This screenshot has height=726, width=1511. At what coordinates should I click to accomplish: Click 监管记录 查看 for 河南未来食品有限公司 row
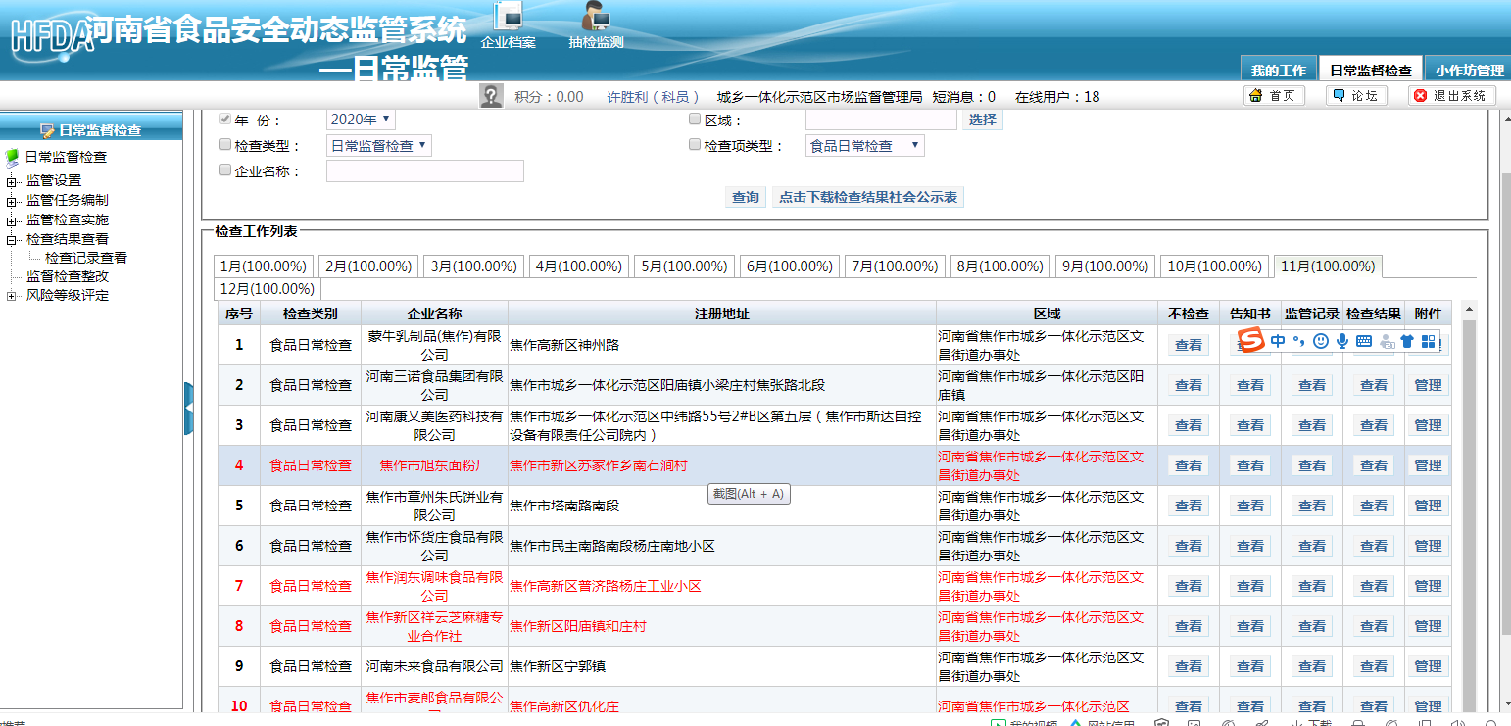pos(1312,666)
